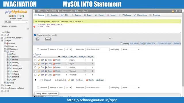
Task: Open the Favorites tab in navigation
Action: pos(13,27)
